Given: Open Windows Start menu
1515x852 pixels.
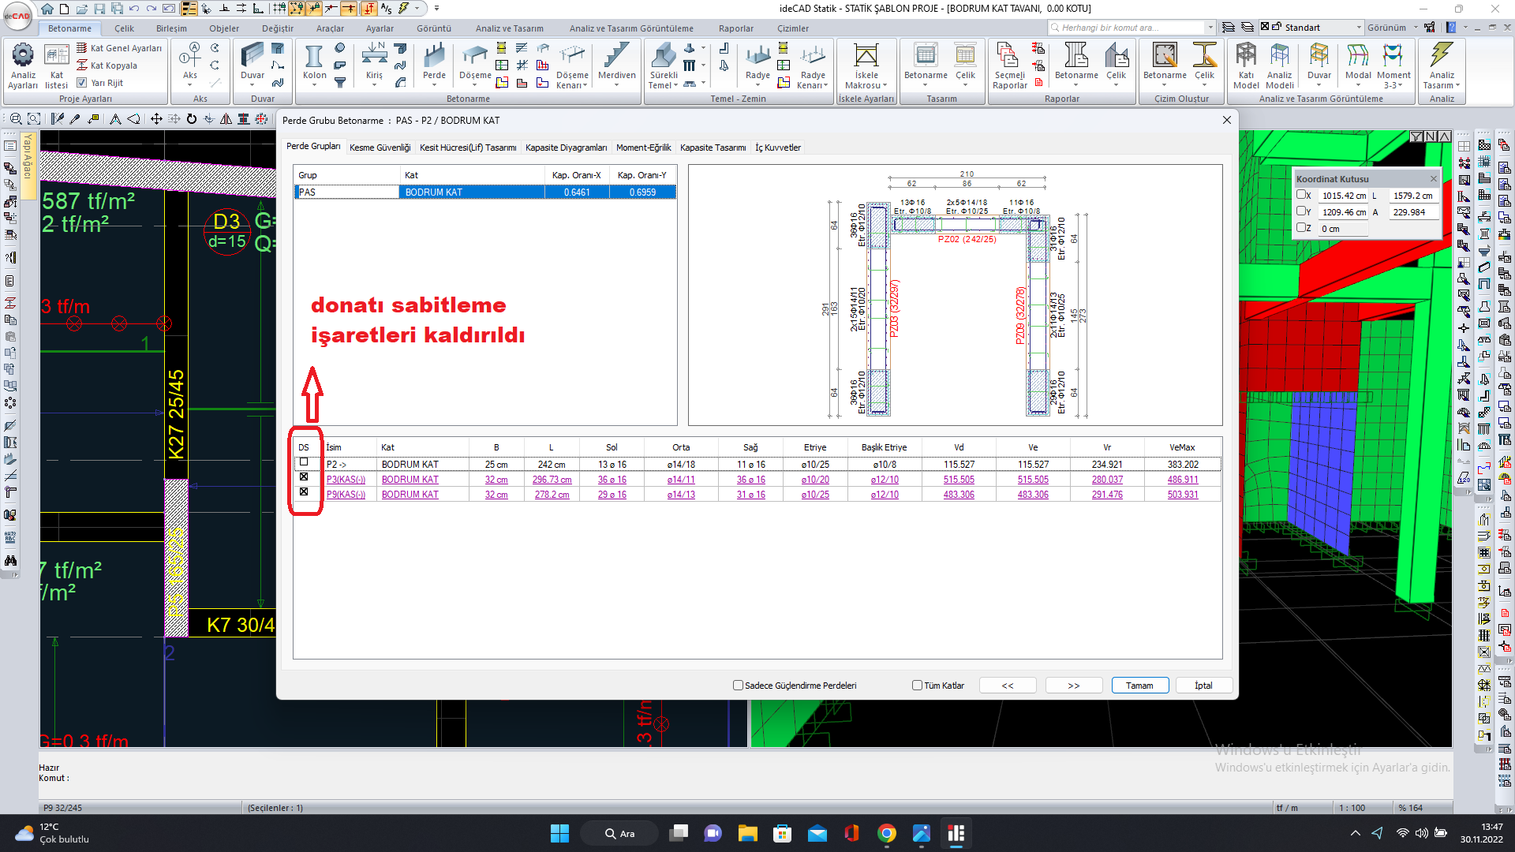Looking at the screenshot, I should click(559, 834).
